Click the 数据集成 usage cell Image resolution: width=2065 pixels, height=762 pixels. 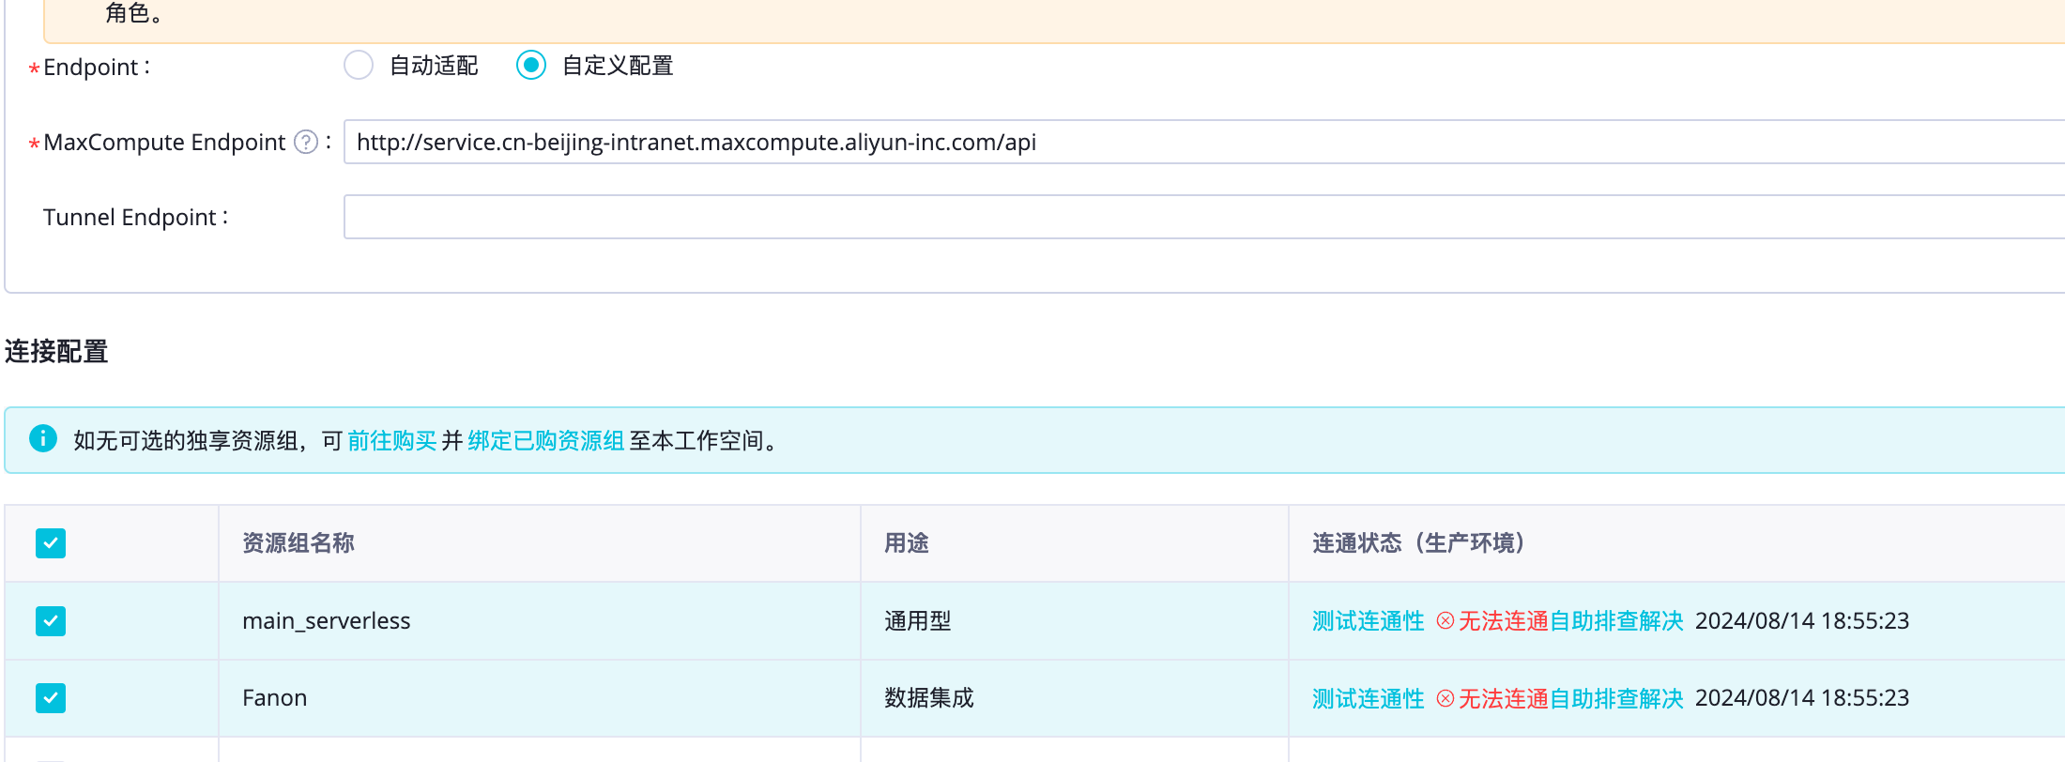[x=929, y=698]
